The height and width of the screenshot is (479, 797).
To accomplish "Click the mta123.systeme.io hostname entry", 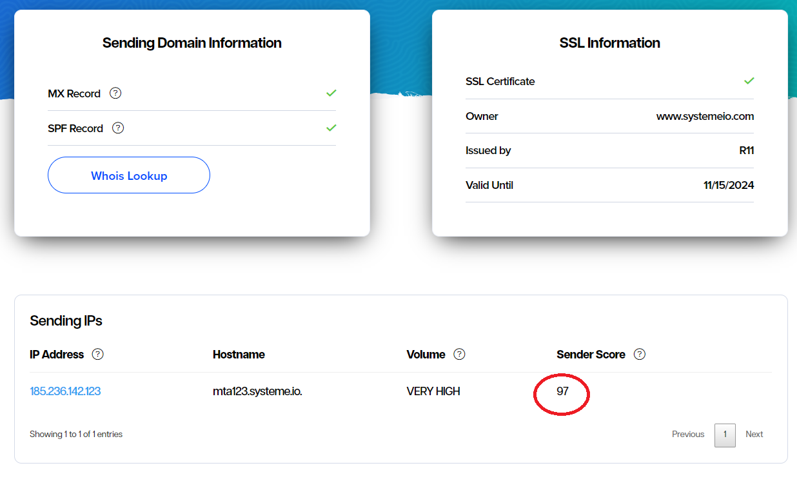I will (x=257, y=391).
